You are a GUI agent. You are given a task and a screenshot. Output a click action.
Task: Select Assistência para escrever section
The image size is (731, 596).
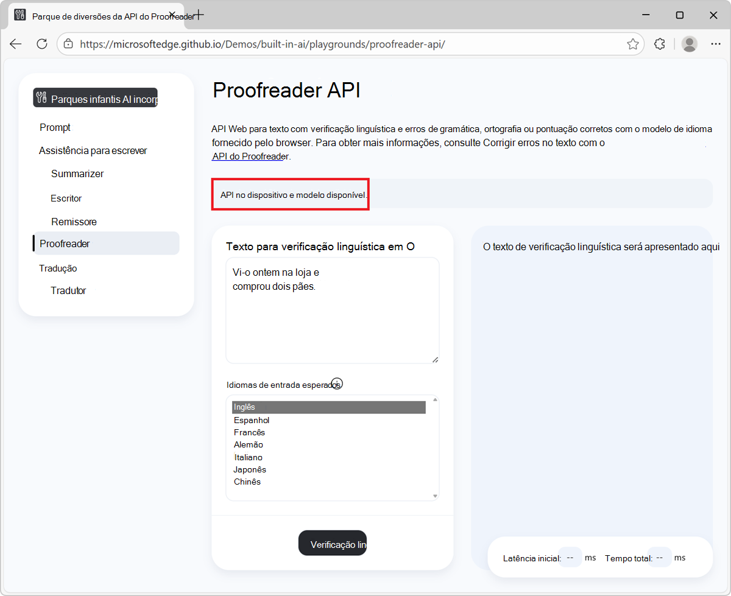[x=93, y=150]
